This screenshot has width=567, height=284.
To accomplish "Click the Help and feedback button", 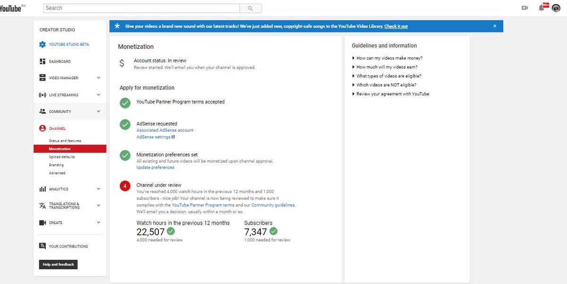I will 58,264.
